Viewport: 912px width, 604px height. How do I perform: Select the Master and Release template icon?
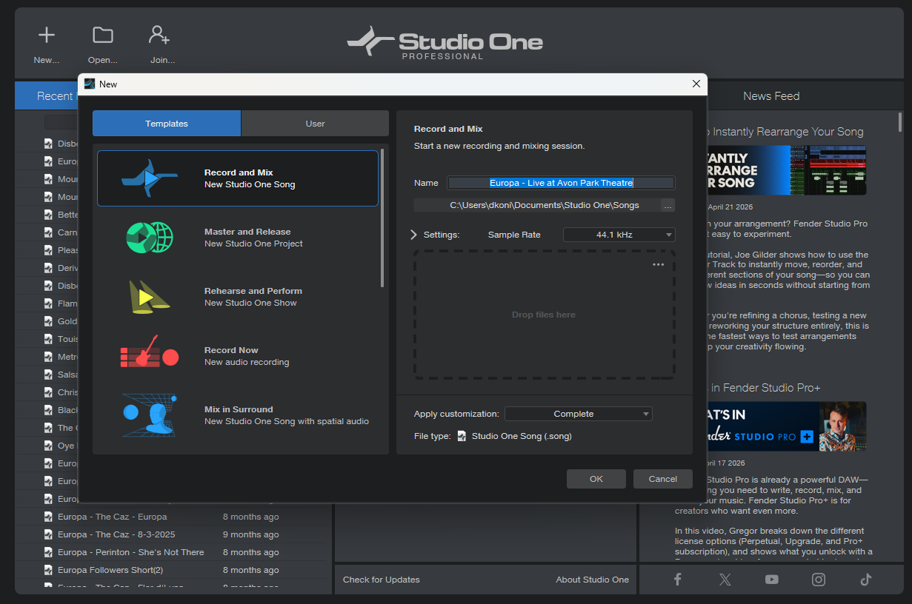[x=150, y=238]
